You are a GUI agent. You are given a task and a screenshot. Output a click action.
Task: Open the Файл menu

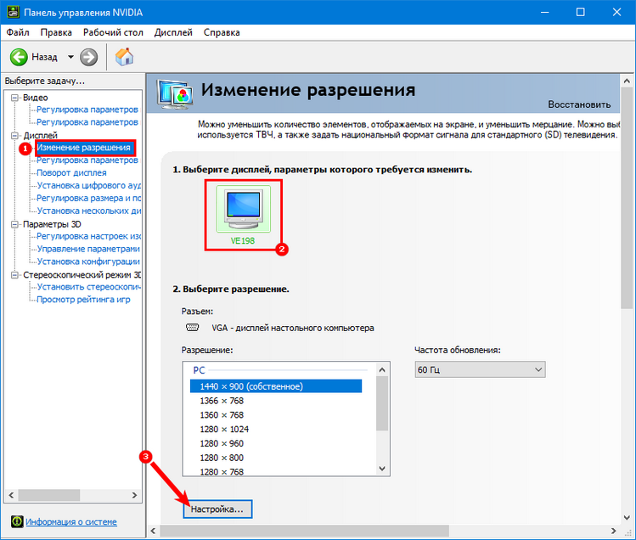18,32
